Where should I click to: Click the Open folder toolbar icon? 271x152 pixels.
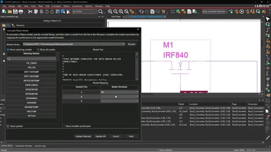[x=10, y=11]
